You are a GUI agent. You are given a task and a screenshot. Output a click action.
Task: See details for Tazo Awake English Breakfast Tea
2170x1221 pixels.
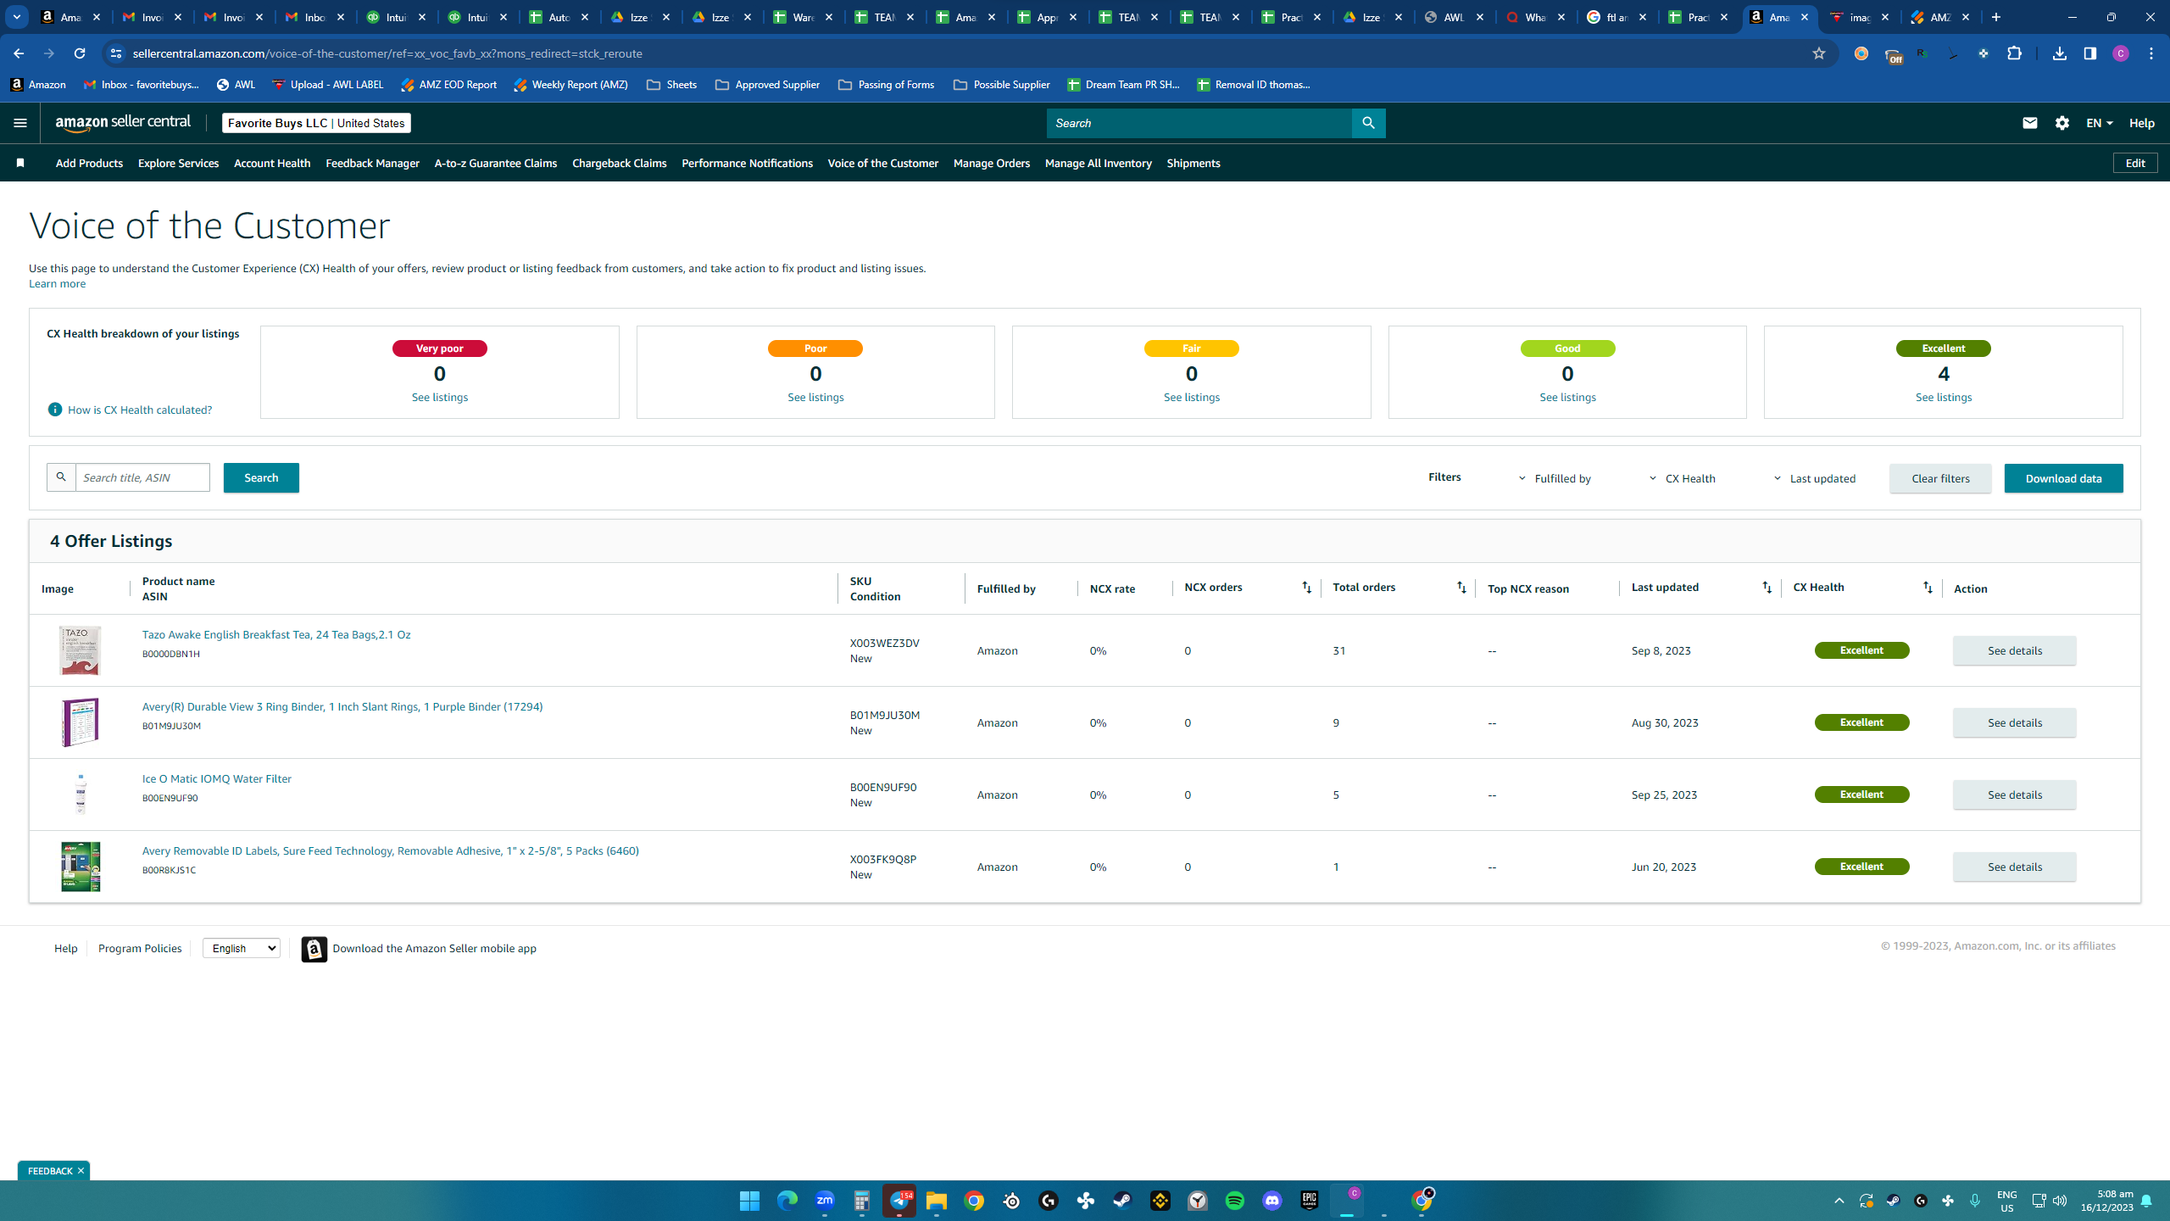click(2015, 650)
